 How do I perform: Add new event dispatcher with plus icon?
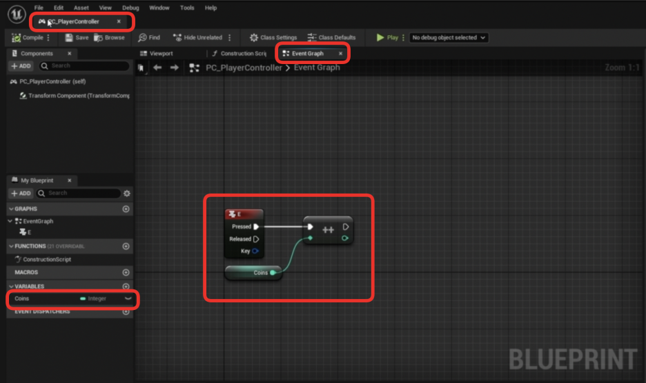click(126, 312)
